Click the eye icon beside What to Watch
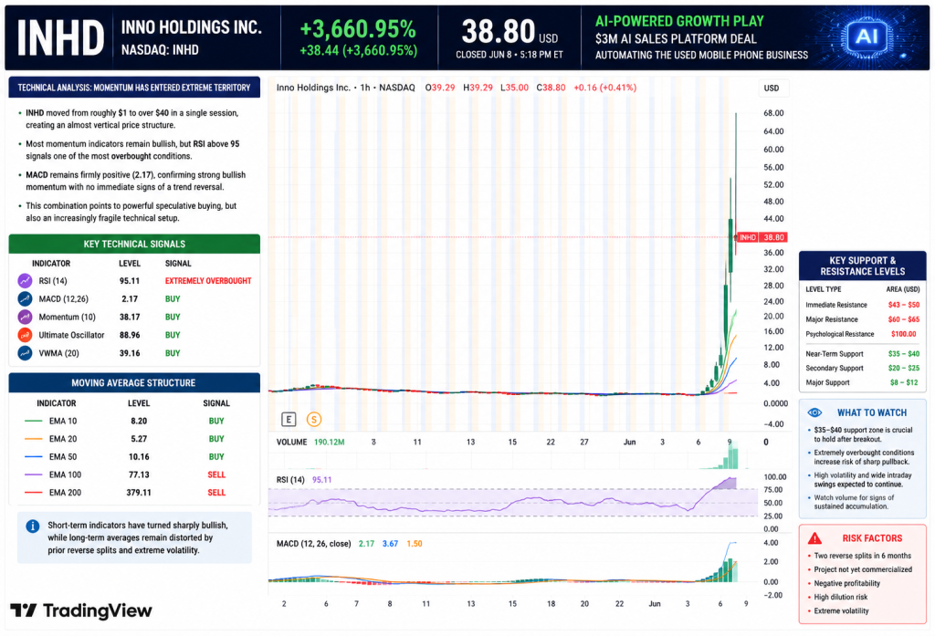The width and height of the screenshot is (935, 636). click(x=814, y=412)
